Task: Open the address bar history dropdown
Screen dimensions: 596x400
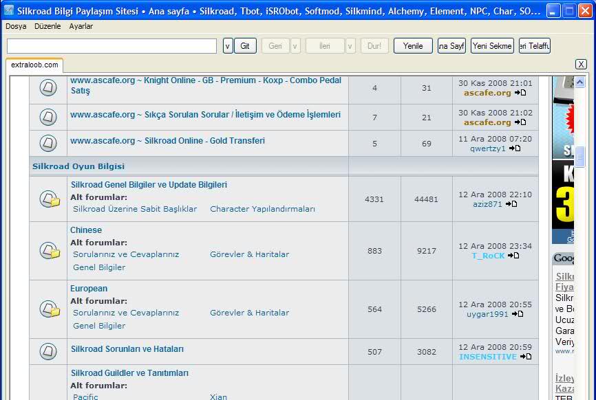Action: tap(228, 46)
